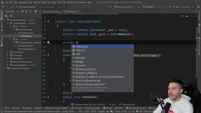The image size is (201, 113).
Task: Collapse the Course.UnitTesting solution node
Action: pyautogui.click(x=5, y=20)
